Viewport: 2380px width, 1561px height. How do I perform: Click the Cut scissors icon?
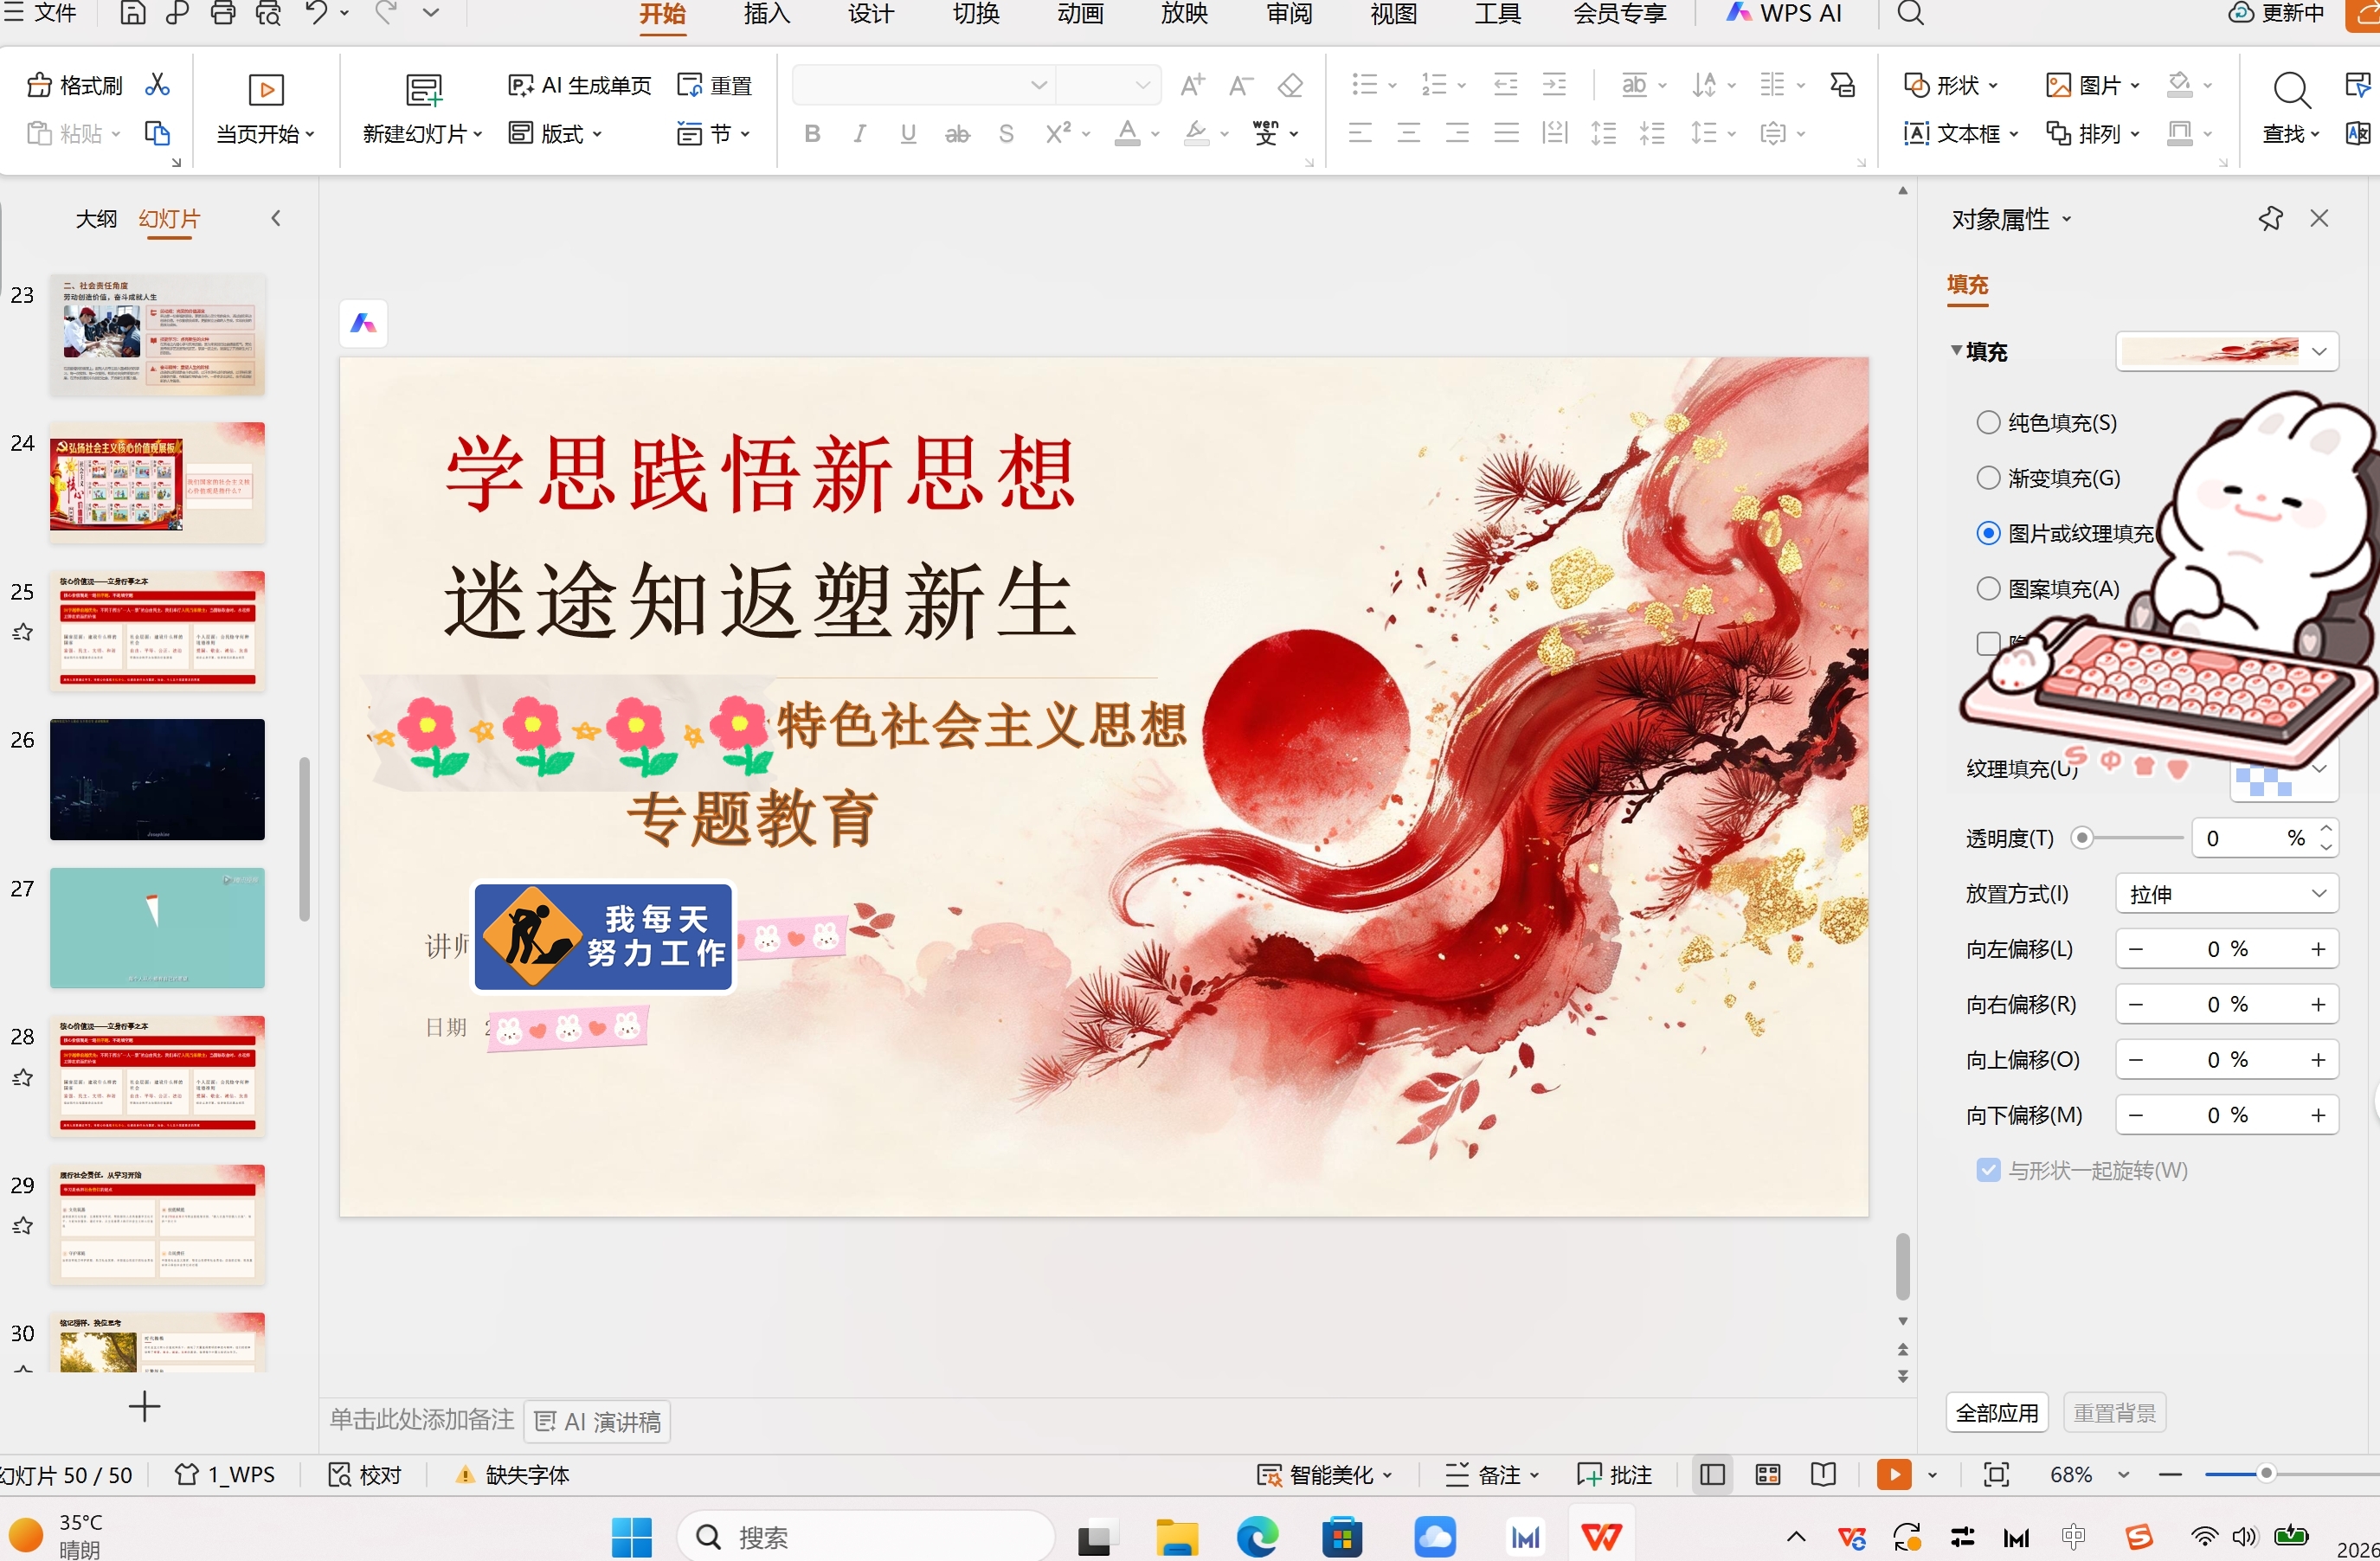[157, 85]
